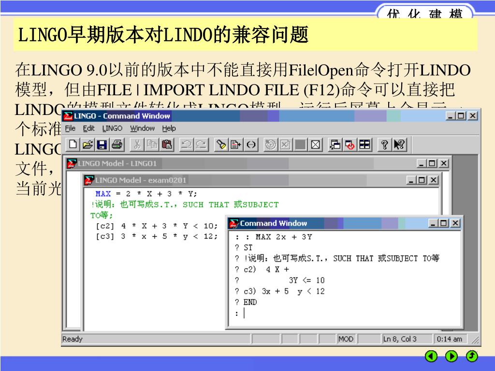Go to next slide with right arrow button
The width and height of the screenshot is (495, 371).
point(451,356)
